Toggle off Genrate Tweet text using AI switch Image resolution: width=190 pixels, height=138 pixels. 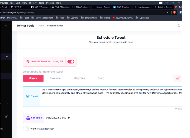pyautogui.click(x=71, y=62)
